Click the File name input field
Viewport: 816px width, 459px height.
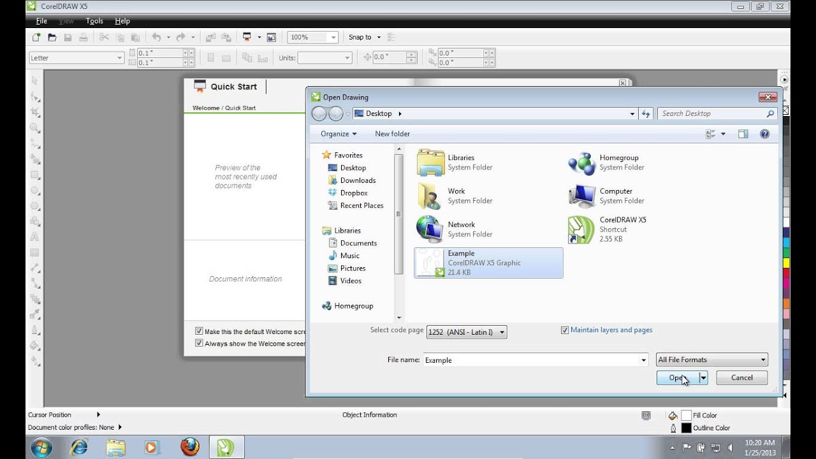coord(535,360)
